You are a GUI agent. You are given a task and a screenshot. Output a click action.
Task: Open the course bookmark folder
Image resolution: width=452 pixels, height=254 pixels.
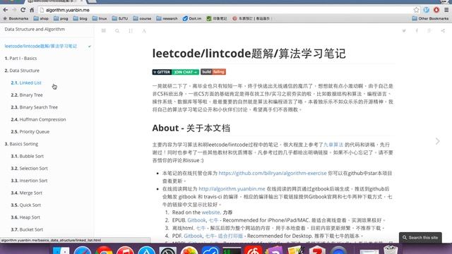tap(142, 18)
